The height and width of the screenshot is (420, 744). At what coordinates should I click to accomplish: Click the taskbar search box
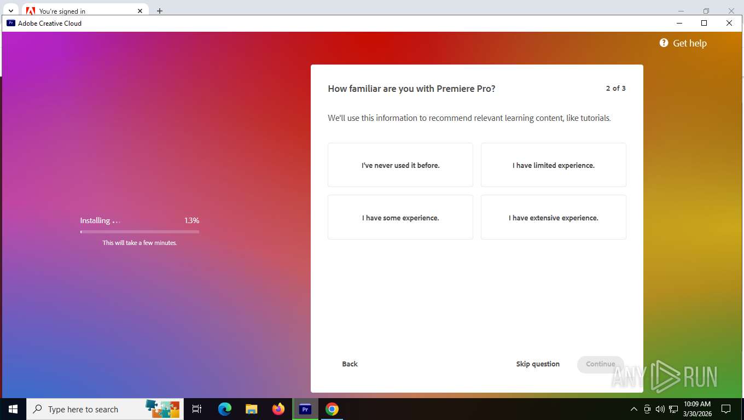104,409
